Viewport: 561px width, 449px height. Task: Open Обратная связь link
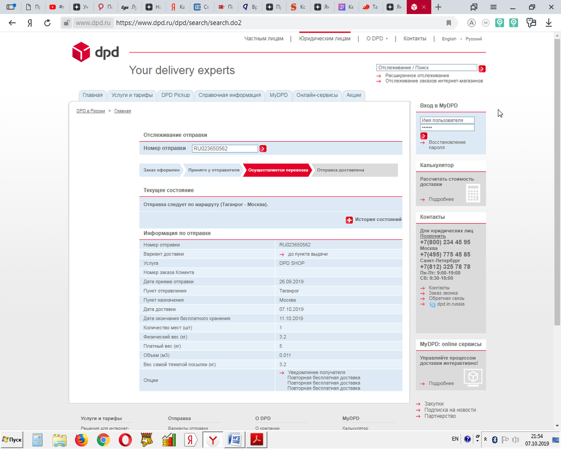click(446, 298)
